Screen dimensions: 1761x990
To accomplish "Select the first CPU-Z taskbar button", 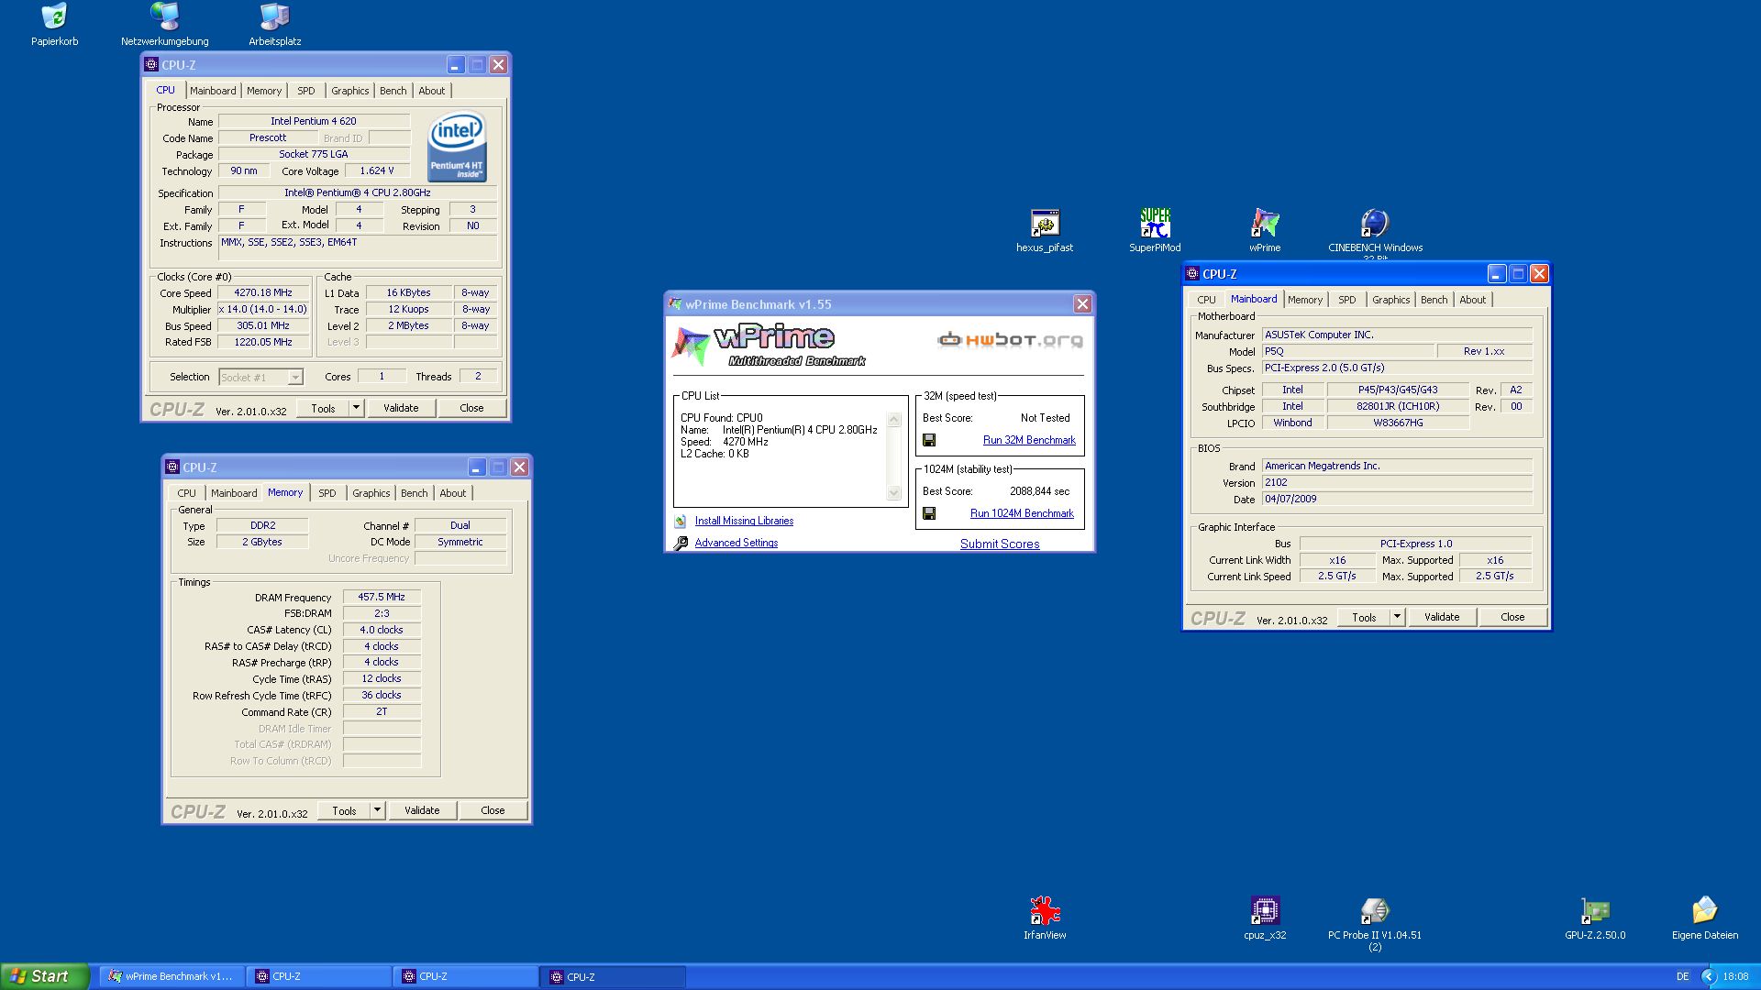I will coord(319,976).
